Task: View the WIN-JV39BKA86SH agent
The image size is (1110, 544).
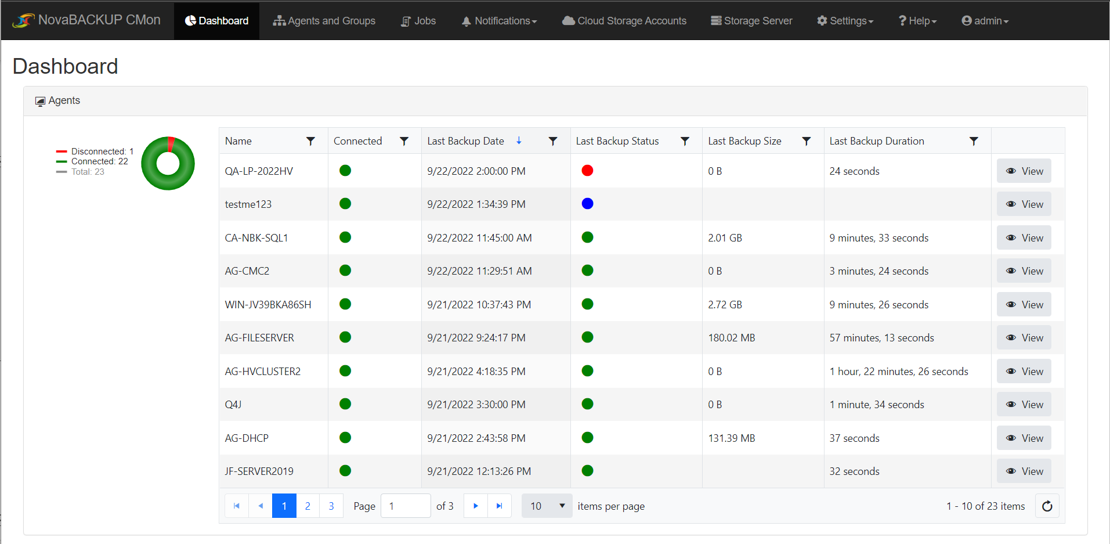Action: [x=1024, y=304]
